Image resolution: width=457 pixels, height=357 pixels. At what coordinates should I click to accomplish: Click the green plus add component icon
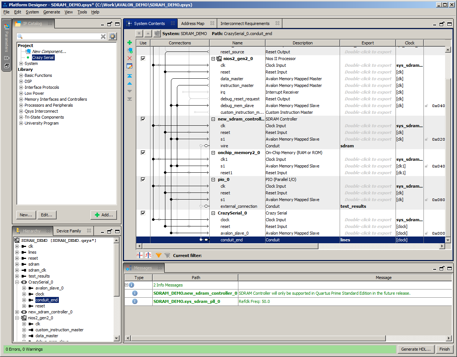point(130,43)
